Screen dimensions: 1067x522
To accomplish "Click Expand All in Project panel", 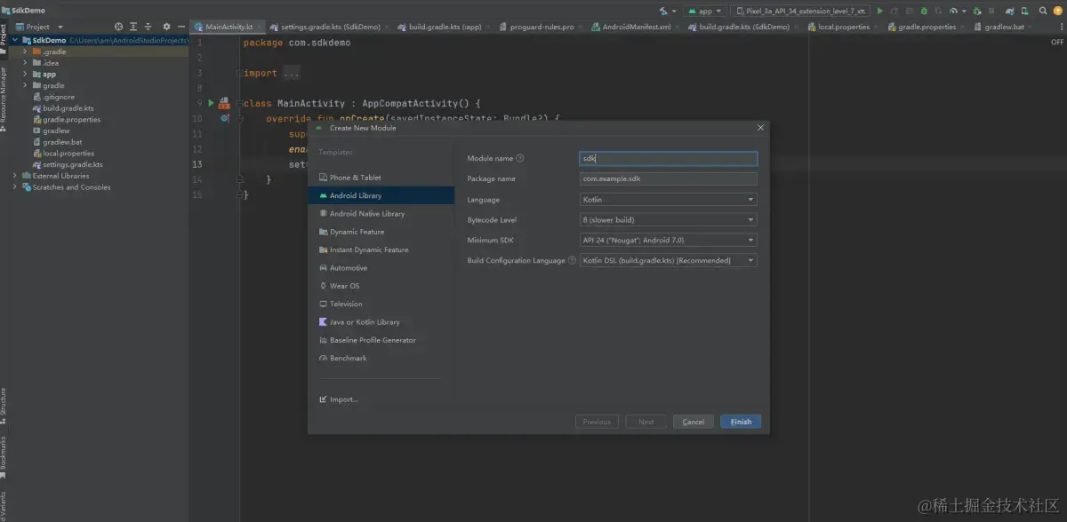I will pyautogui.click(x=133, y=27).
